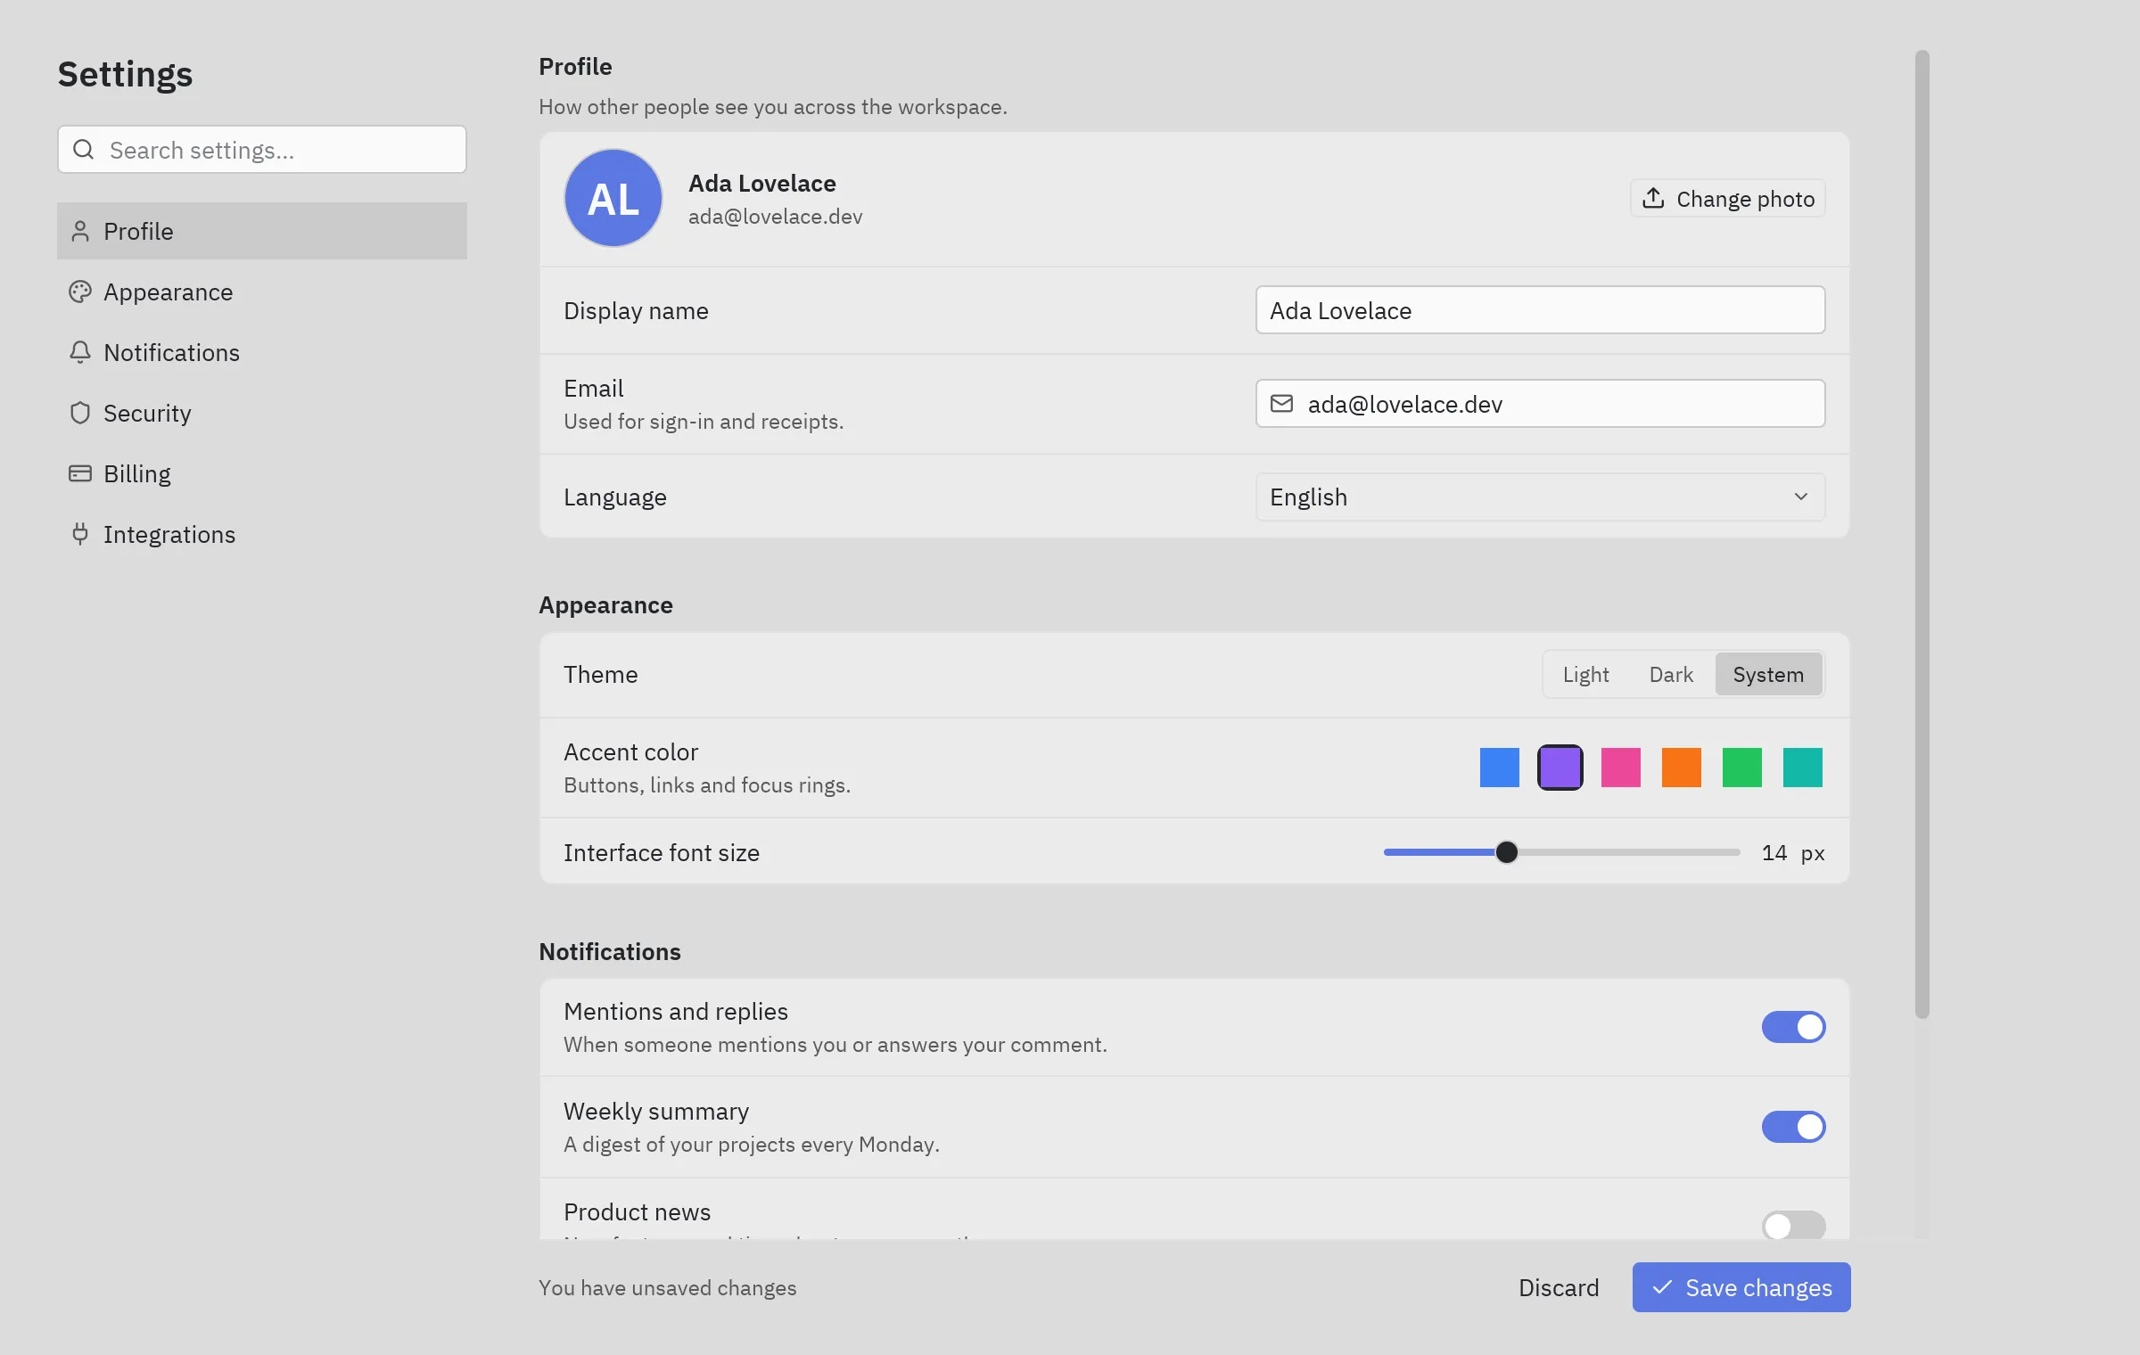The height and width of the screenshot is (1355, 2140).
Task: Disable the Weekly summary toggle
Action: click(1793, 1127)
